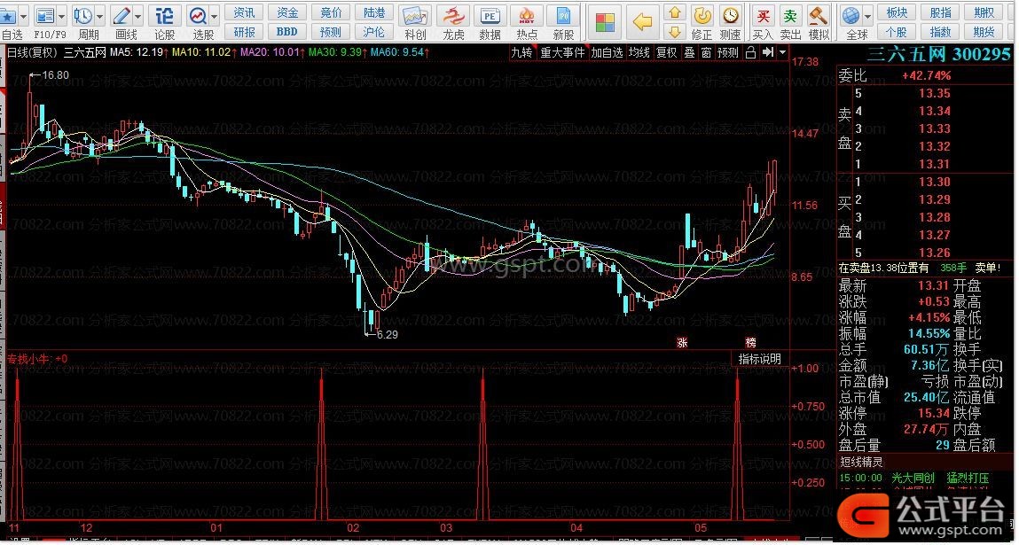This screenshot has width=1019, height=545.
Task: Expand the 全球 global dropdown arrow
Action: point(867,16)
